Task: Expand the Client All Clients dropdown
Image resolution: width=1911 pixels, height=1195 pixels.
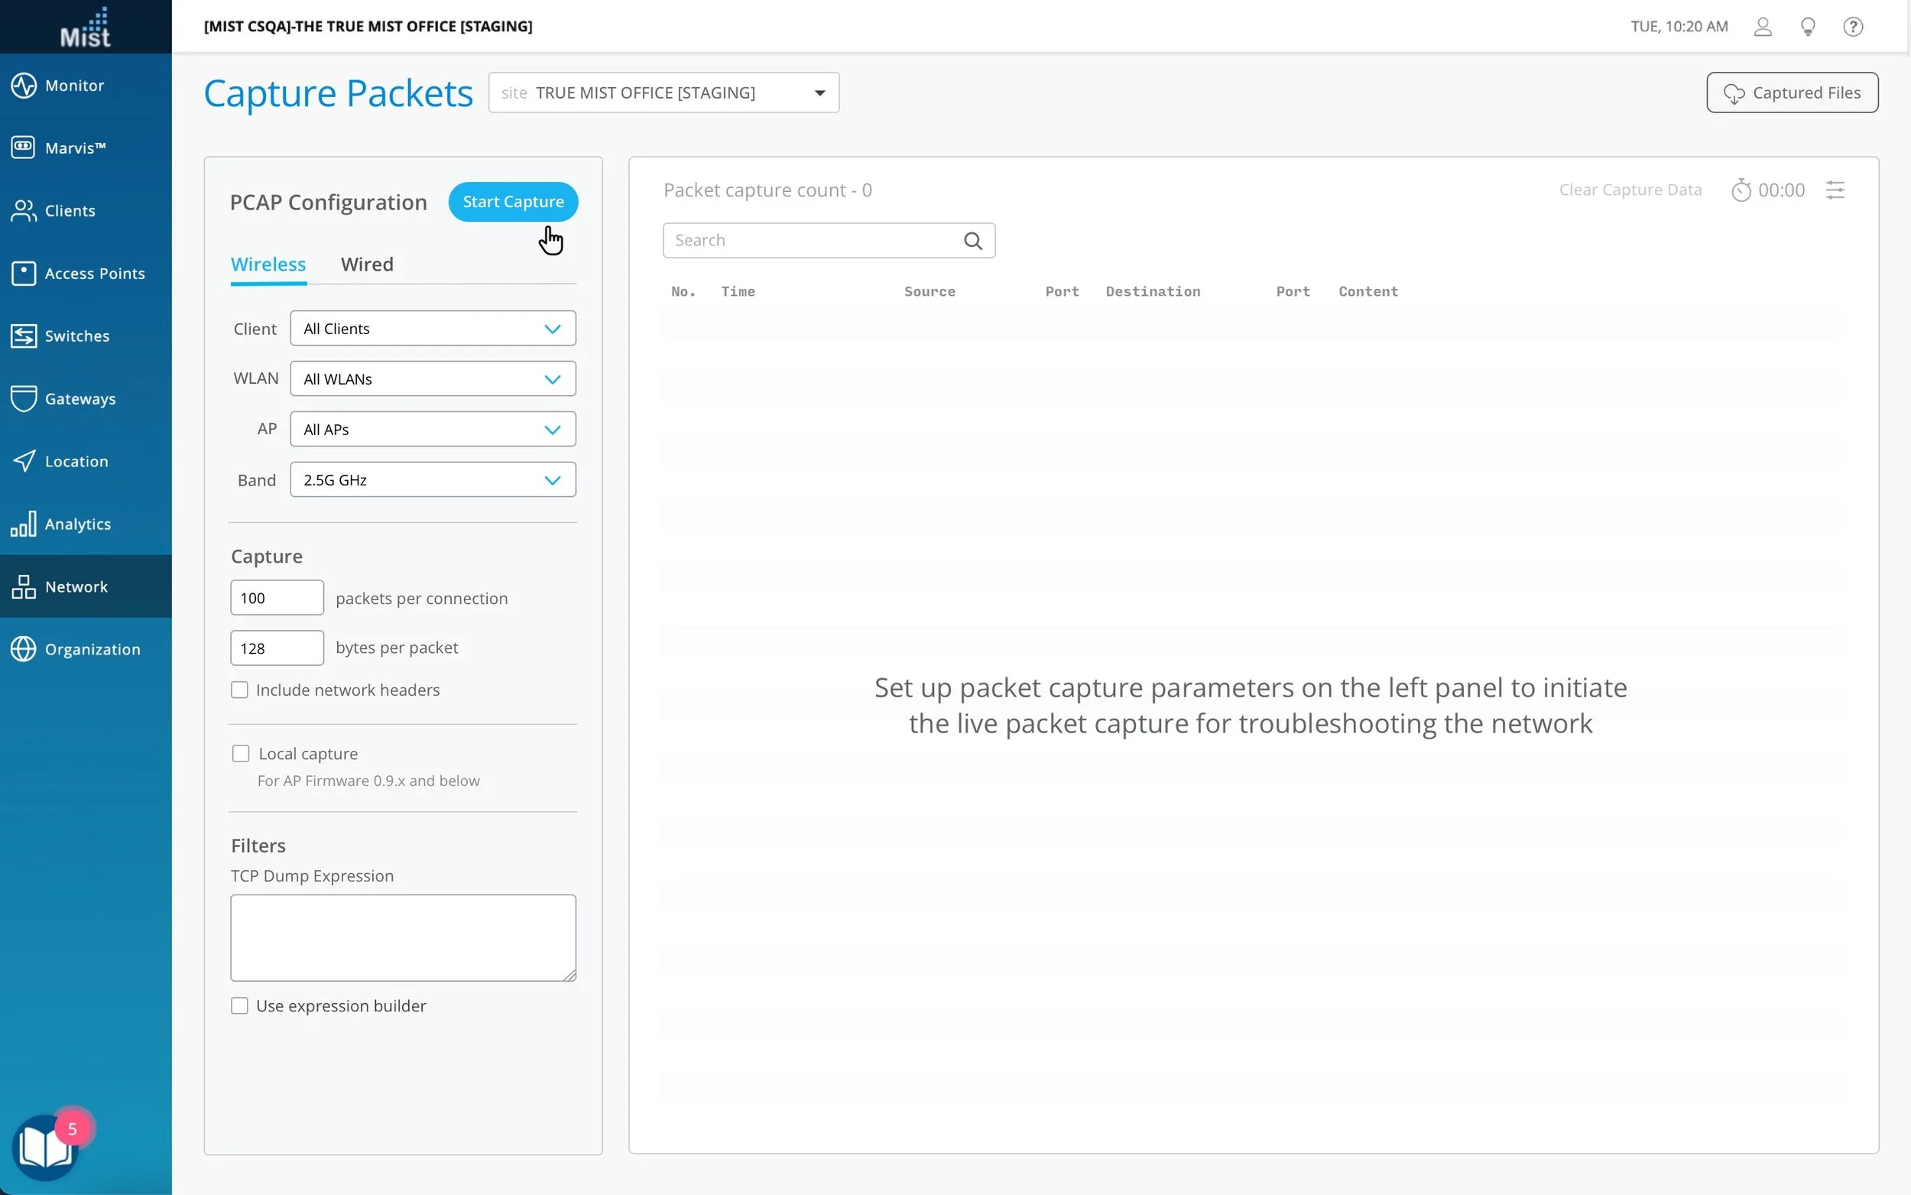Action: 432,329
